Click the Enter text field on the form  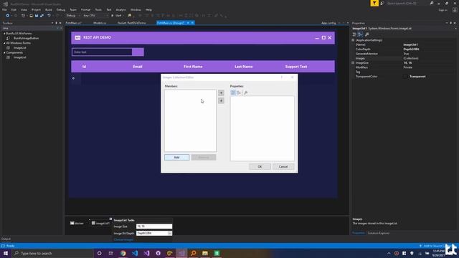coord(102,52)
